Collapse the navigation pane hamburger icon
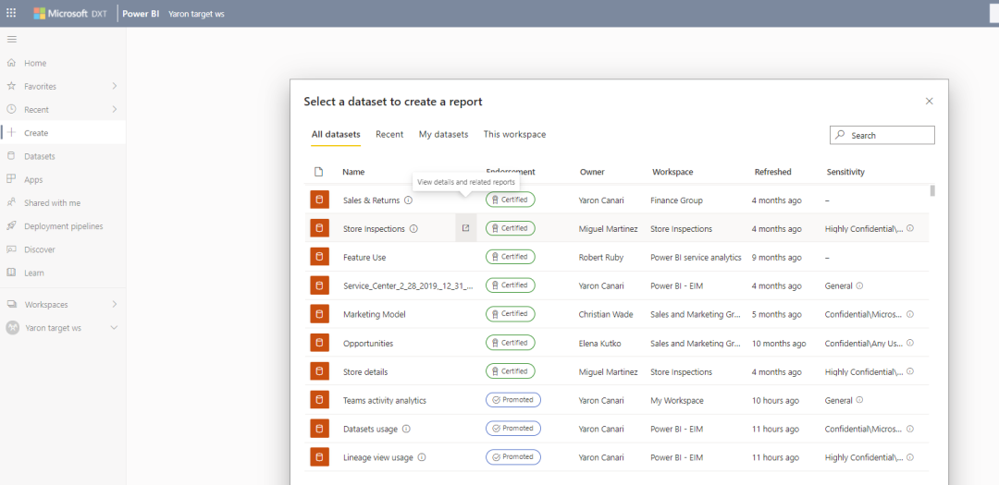 pyautogui.click(x=12, y=39)
